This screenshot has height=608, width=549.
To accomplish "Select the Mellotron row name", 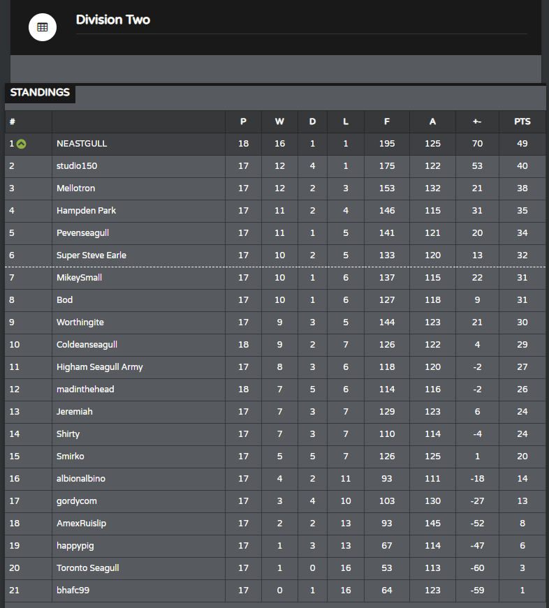I will (x=75, y=188).
